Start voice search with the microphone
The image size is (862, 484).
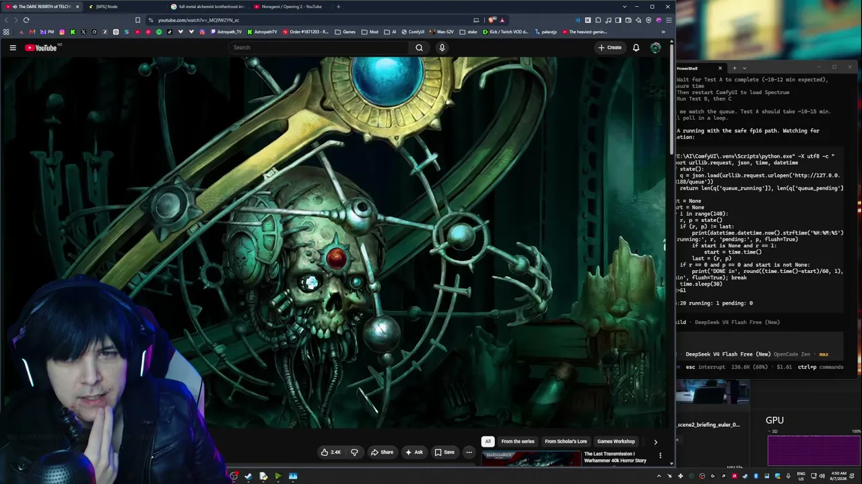tap(442, 48)
